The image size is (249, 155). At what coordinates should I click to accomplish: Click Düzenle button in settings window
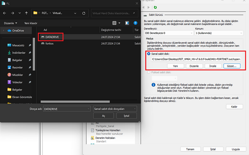point(194,66)
